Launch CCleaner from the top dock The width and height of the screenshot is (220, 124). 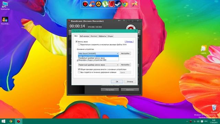tap(92, 4)
